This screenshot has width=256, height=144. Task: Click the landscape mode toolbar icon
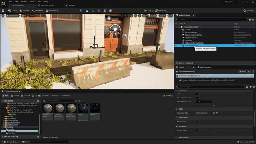(87, 11)
